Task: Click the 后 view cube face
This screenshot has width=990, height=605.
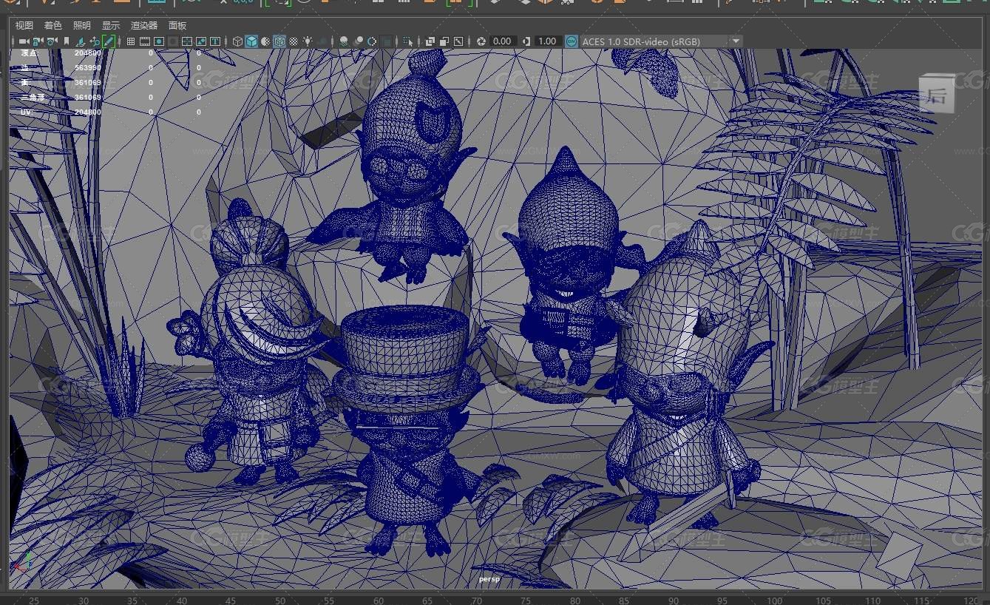Action: coord(937,95)
